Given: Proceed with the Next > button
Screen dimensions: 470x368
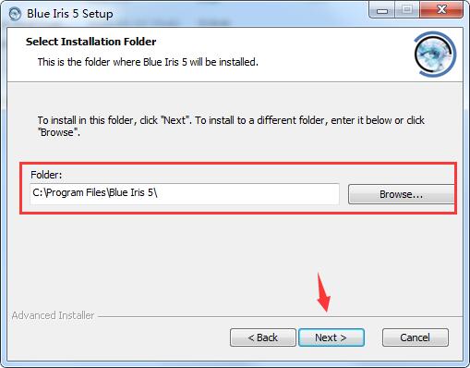Looking at the screenshot, I should (x=331, y=337).
